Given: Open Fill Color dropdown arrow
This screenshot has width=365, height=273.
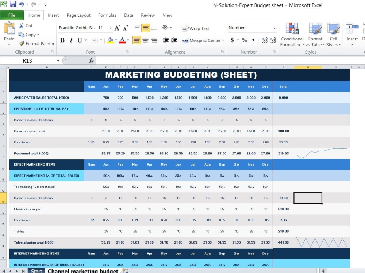Looking at the screenshot, I should 116,40.
